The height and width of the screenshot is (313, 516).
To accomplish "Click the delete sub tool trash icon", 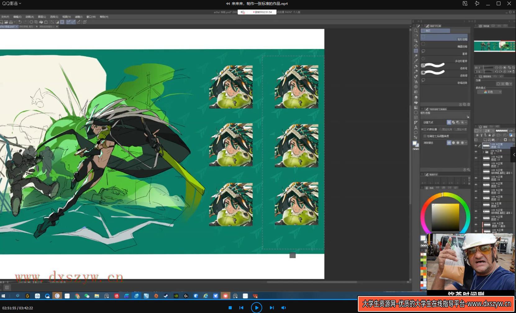I will (468, 104).
